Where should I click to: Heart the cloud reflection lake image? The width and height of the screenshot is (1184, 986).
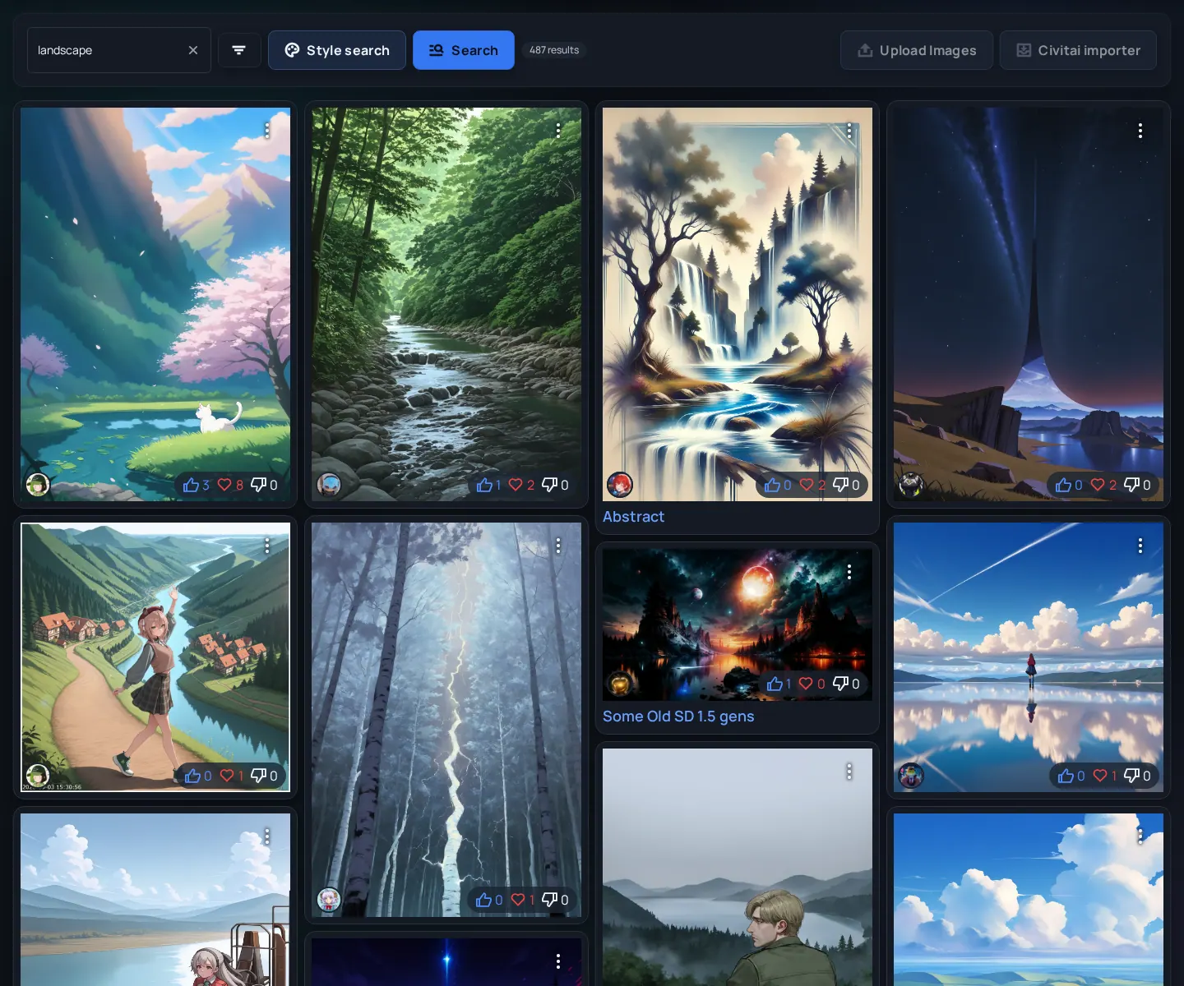[1104, 776]
